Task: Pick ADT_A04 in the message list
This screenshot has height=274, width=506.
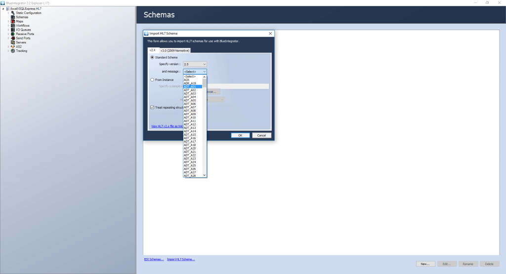Action: click(x=193, y=97)
